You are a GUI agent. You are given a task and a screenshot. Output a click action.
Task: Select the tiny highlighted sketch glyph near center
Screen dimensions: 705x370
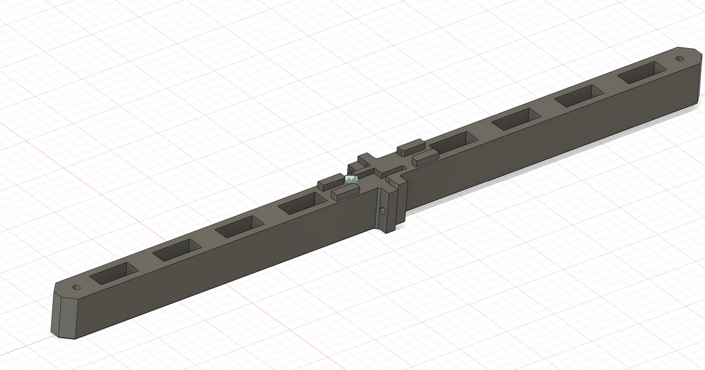pyautogui.click(x=351, y=179)
